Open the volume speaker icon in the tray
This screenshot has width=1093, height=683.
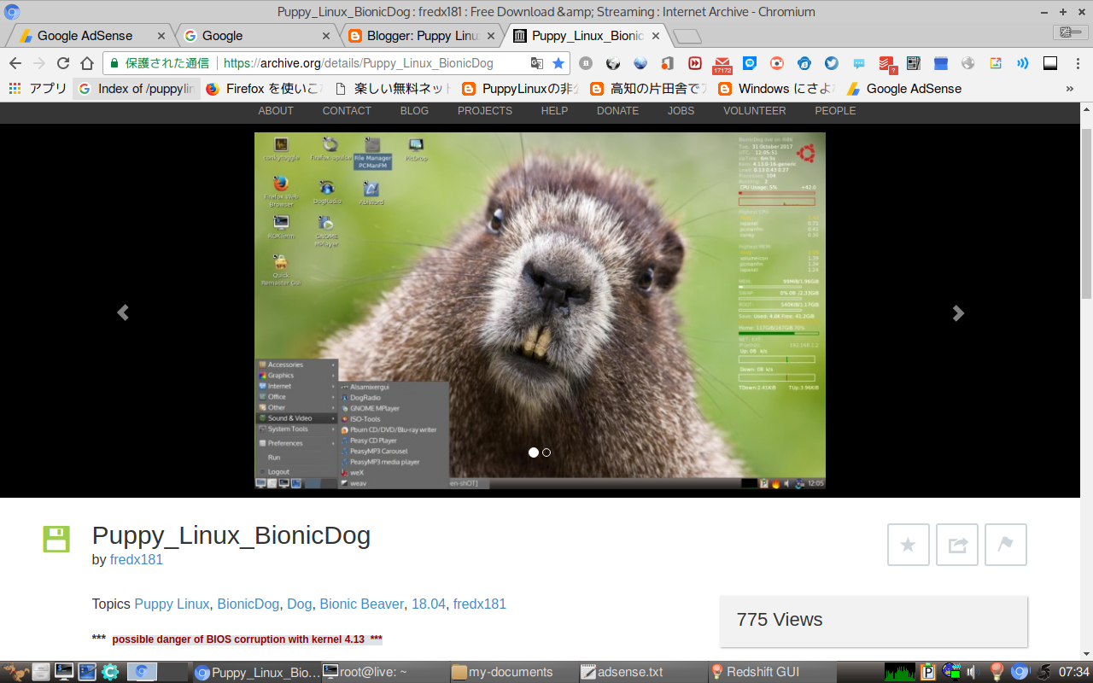(971, 672)
